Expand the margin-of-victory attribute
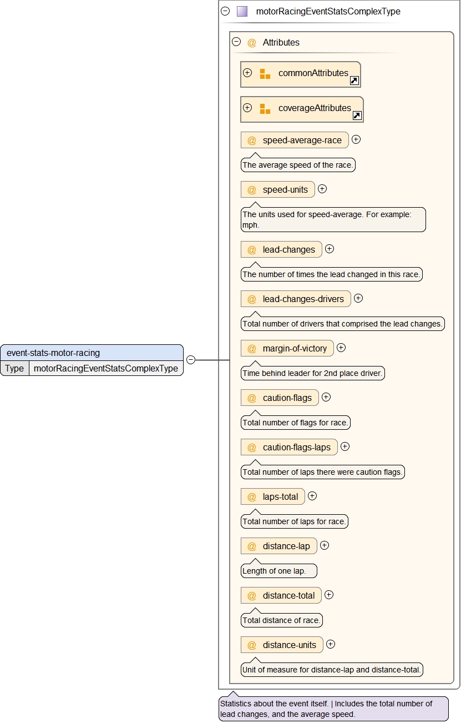461x723 pixels. tap(341, 348)
